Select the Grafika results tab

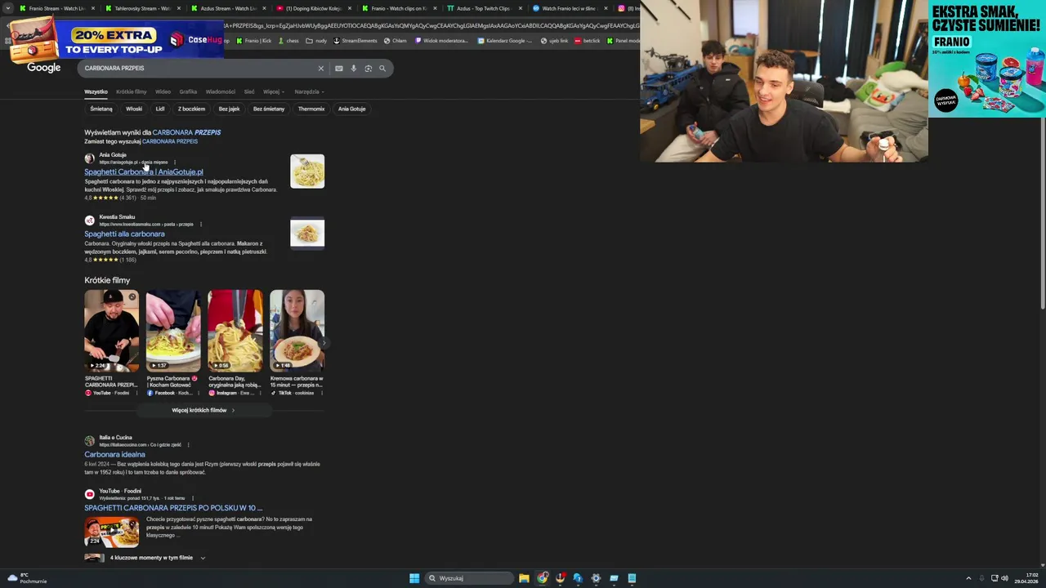[188, 91]
